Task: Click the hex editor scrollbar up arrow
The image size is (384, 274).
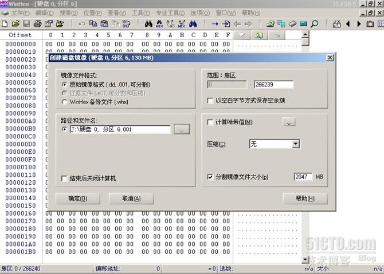Action: click(305, 34)
